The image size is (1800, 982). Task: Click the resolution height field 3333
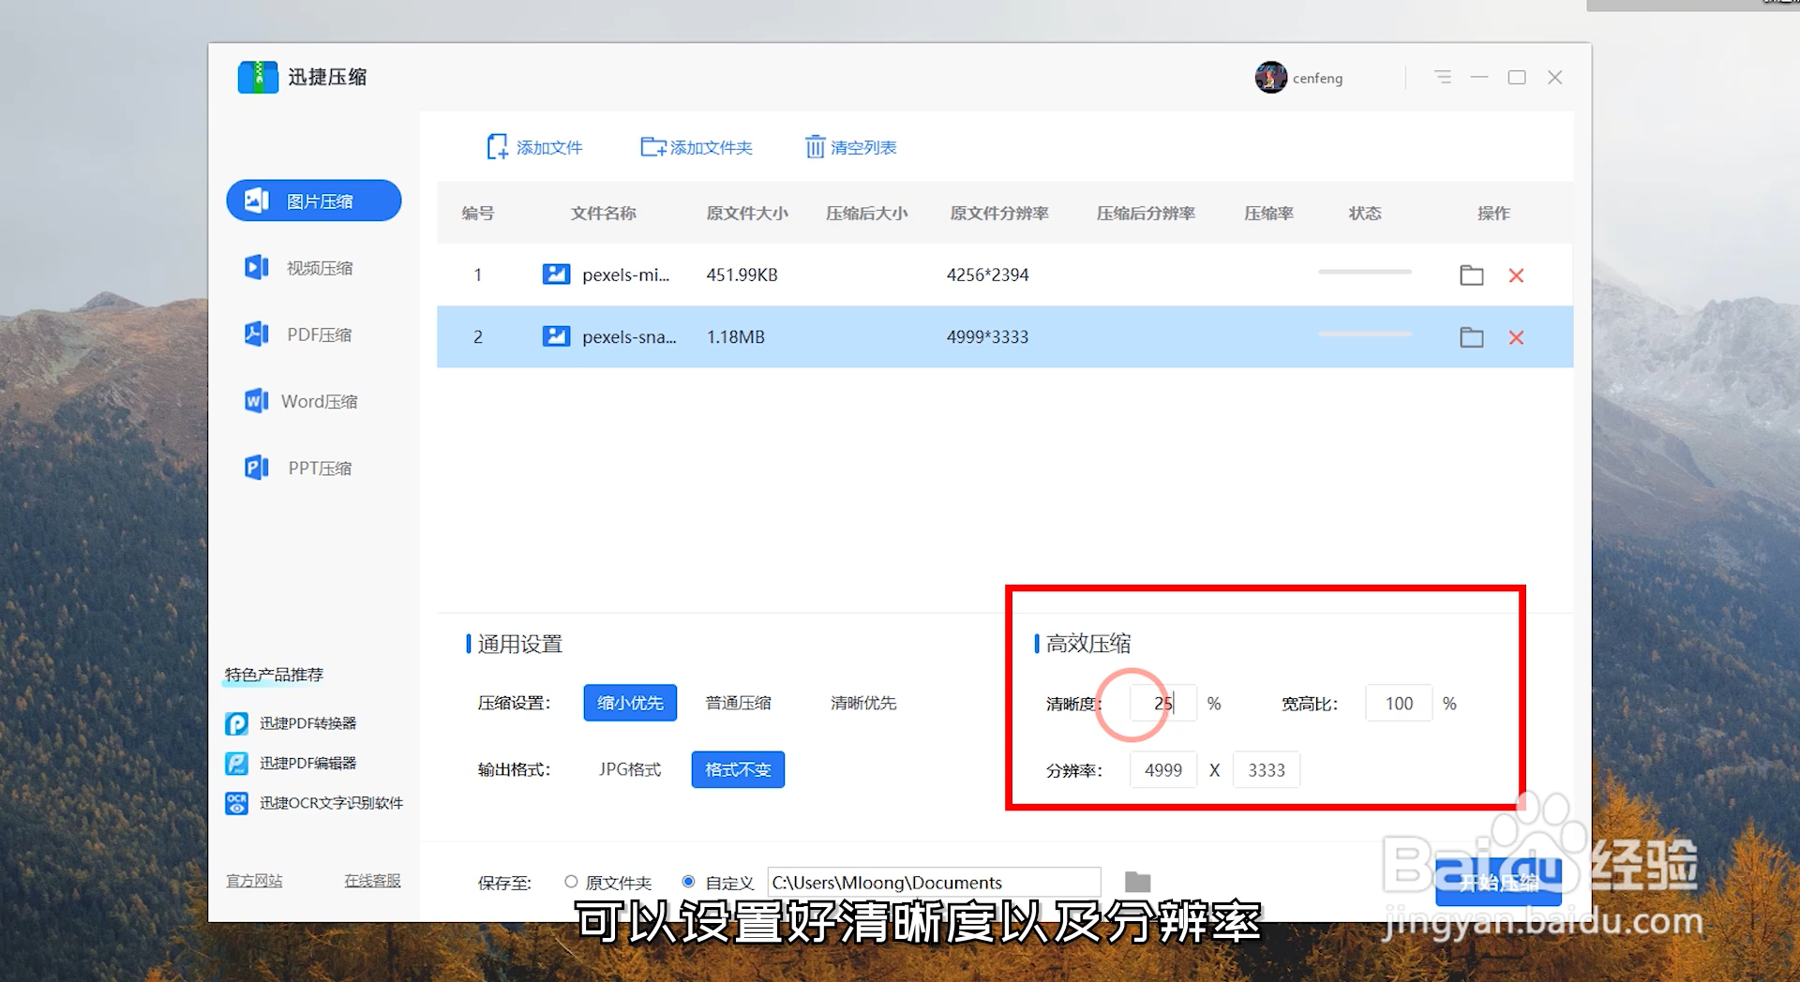(1267, 770)
